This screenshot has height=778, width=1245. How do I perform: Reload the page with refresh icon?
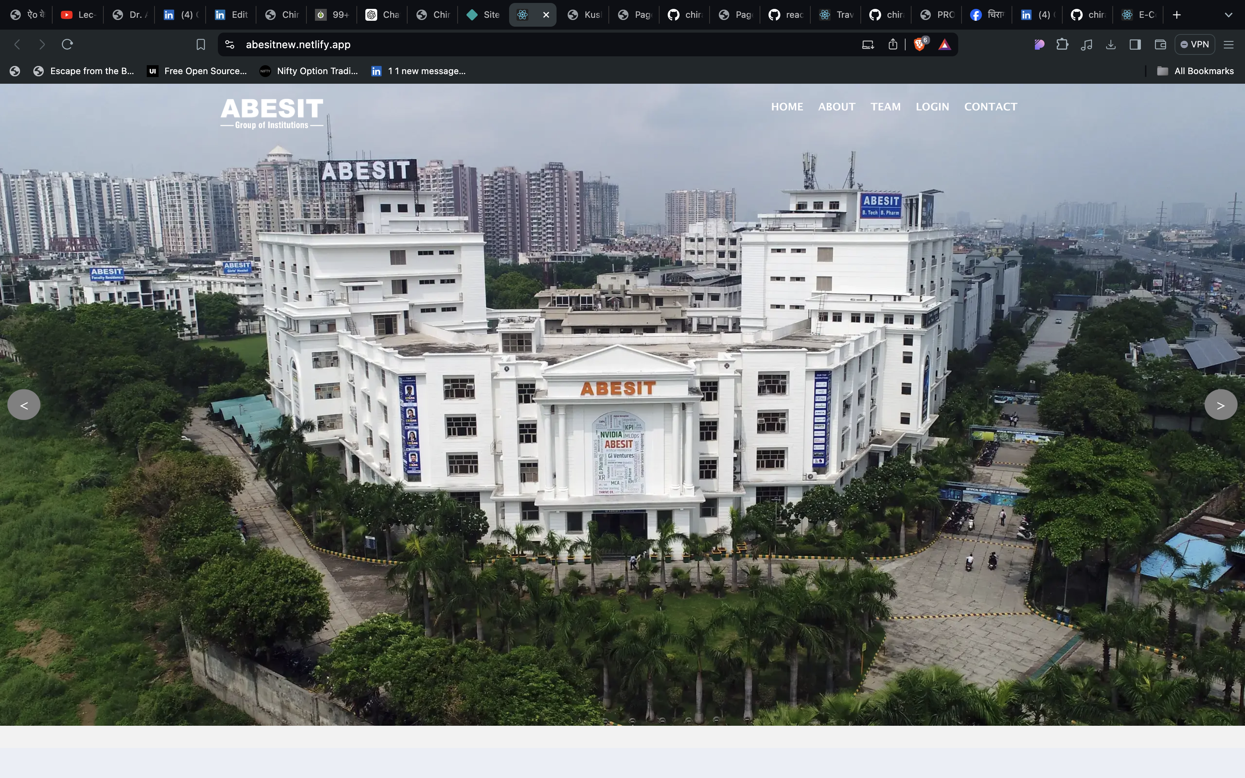pyautogui.click(x=67, y=45)
